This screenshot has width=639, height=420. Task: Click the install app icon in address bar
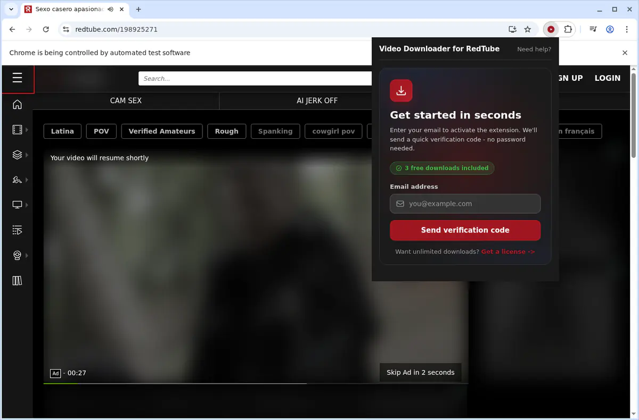[512, 30]
